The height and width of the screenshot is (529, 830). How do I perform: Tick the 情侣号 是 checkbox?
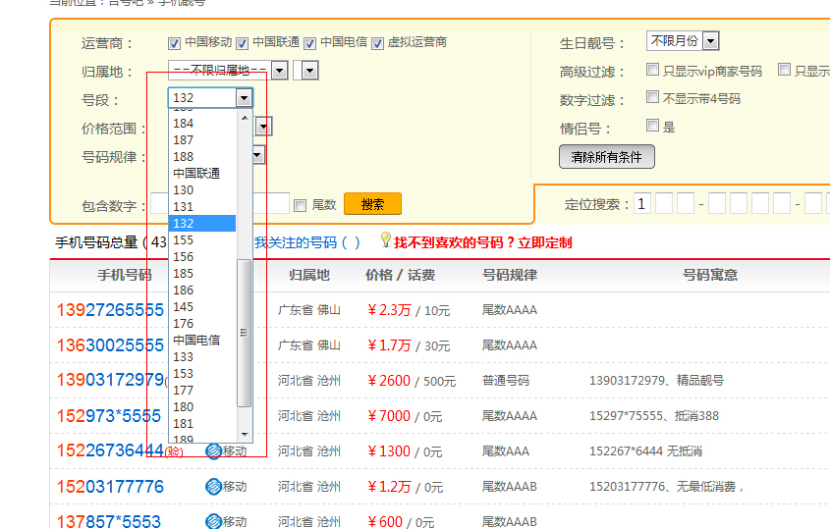(652, 125)
